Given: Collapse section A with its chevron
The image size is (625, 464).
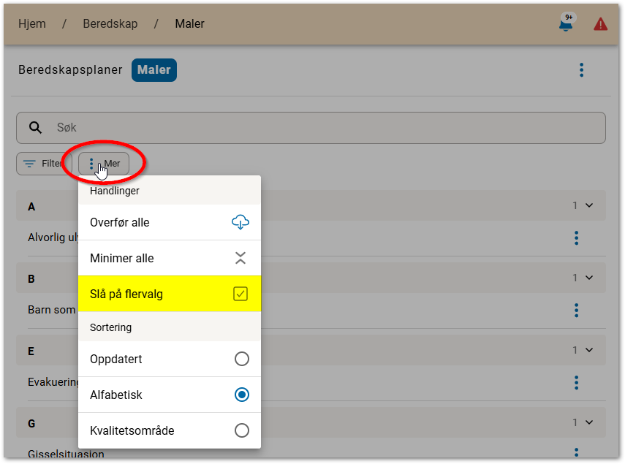Looking at the screenshot, I should point(590,206).
